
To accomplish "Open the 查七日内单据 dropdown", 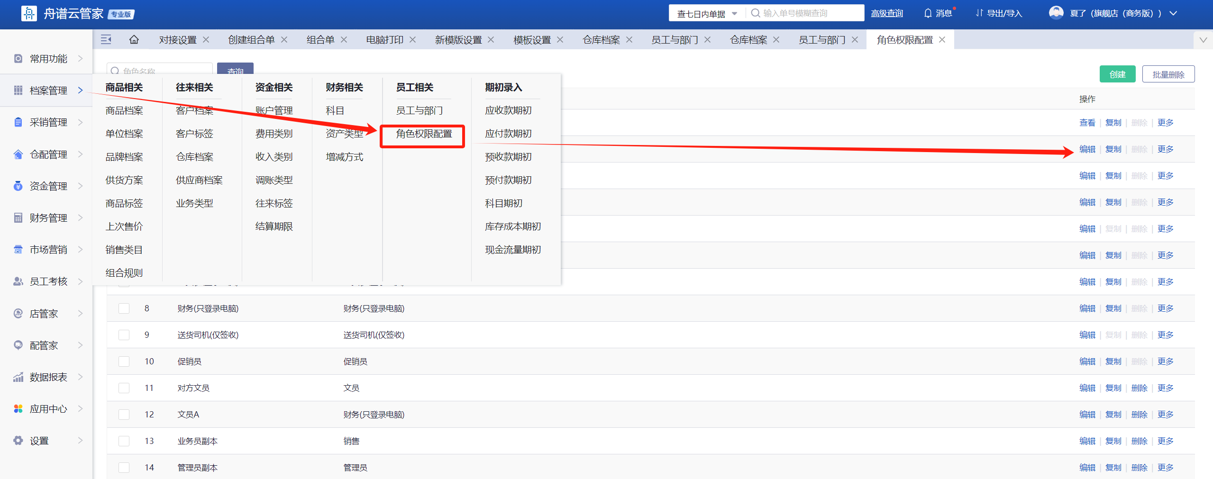I will (707, 13).
